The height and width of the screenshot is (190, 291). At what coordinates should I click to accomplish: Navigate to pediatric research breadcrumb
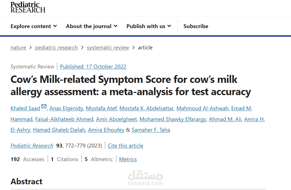tap(56, 47)
